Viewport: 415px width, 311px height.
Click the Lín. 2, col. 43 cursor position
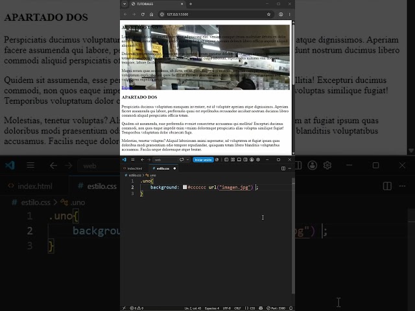click(193, 308)
